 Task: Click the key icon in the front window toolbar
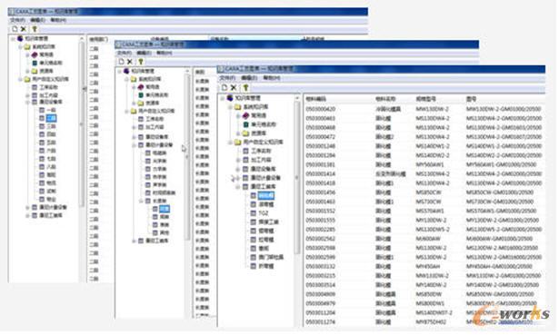[x=245, y=87]
